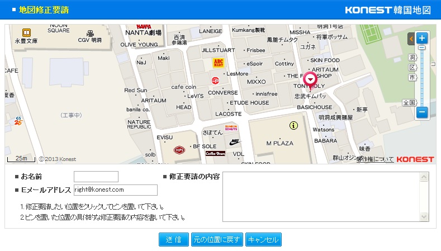Click the banila co. label
Screen dimensions: 441x251
click(x=138, y=110)
